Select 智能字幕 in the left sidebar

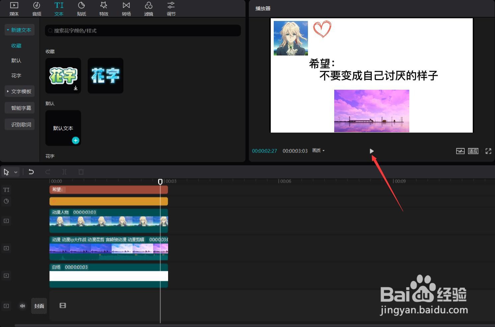coord(19,107)
